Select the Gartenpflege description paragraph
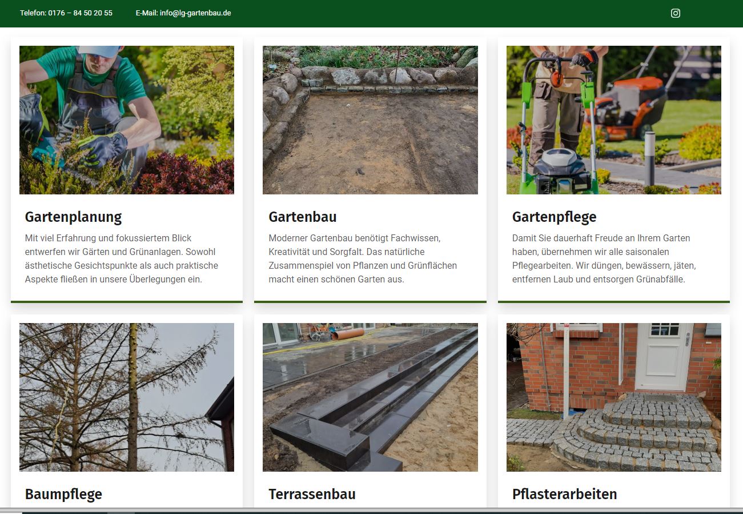 [604, 259]
